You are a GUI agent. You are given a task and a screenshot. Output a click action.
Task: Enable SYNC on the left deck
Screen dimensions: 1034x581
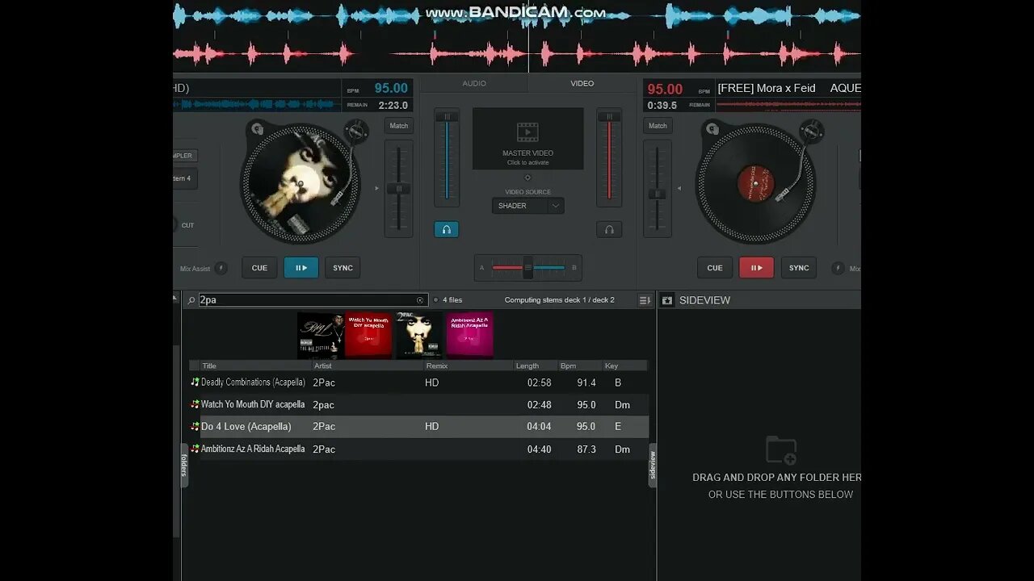(x=343, y=268)
